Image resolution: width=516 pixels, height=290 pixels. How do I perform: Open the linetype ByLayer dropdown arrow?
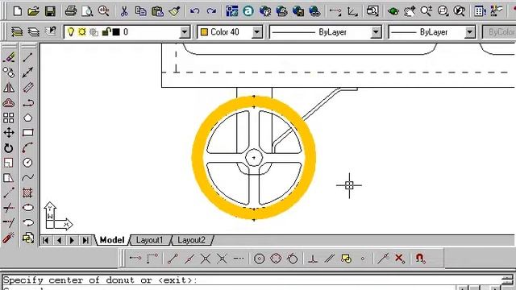376,32
